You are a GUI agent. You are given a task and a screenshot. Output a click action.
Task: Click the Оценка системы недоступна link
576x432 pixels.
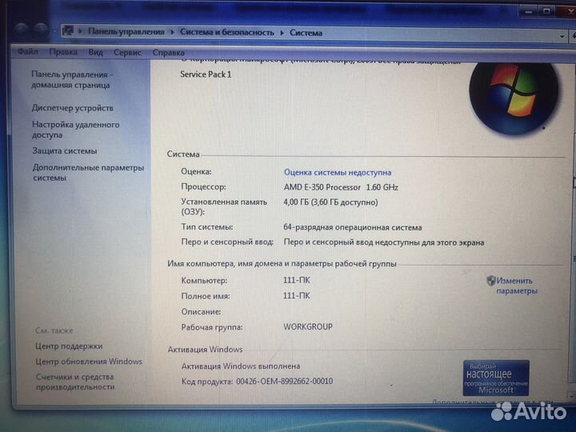338,172
